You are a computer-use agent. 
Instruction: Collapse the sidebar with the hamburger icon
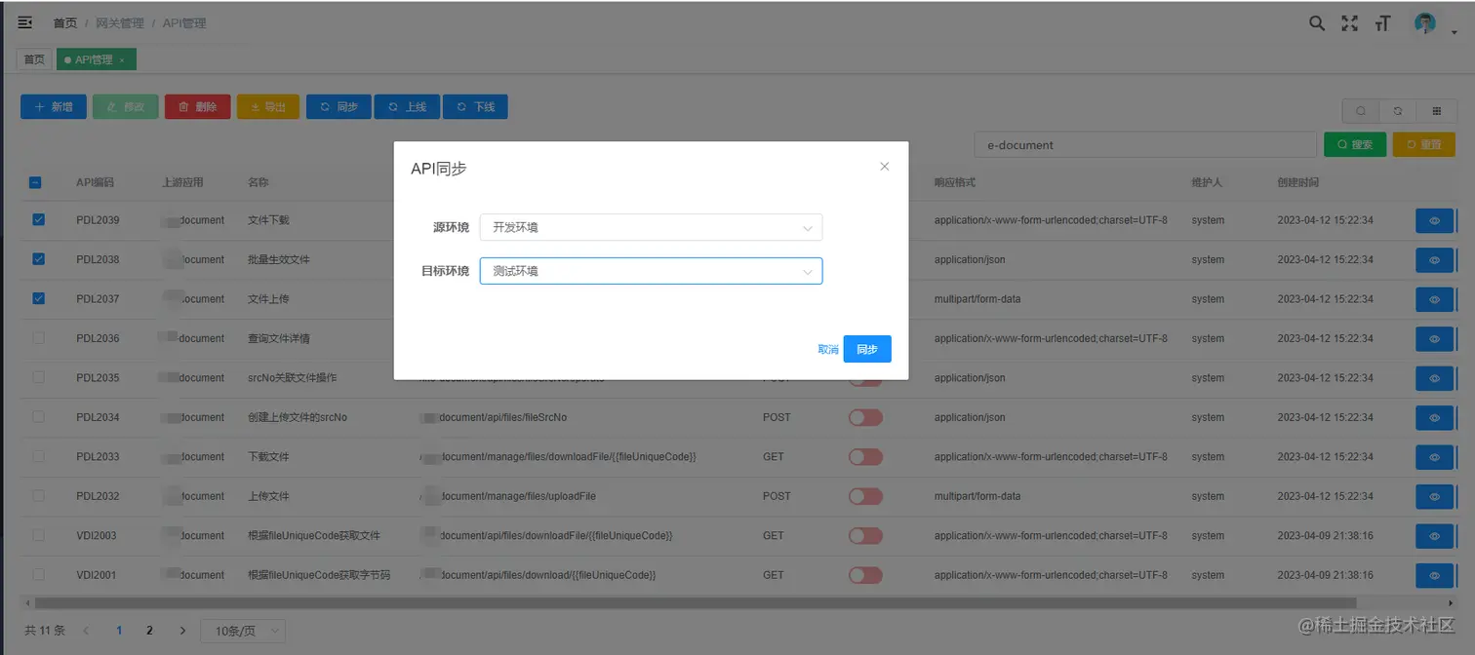(x=25, y=22)
